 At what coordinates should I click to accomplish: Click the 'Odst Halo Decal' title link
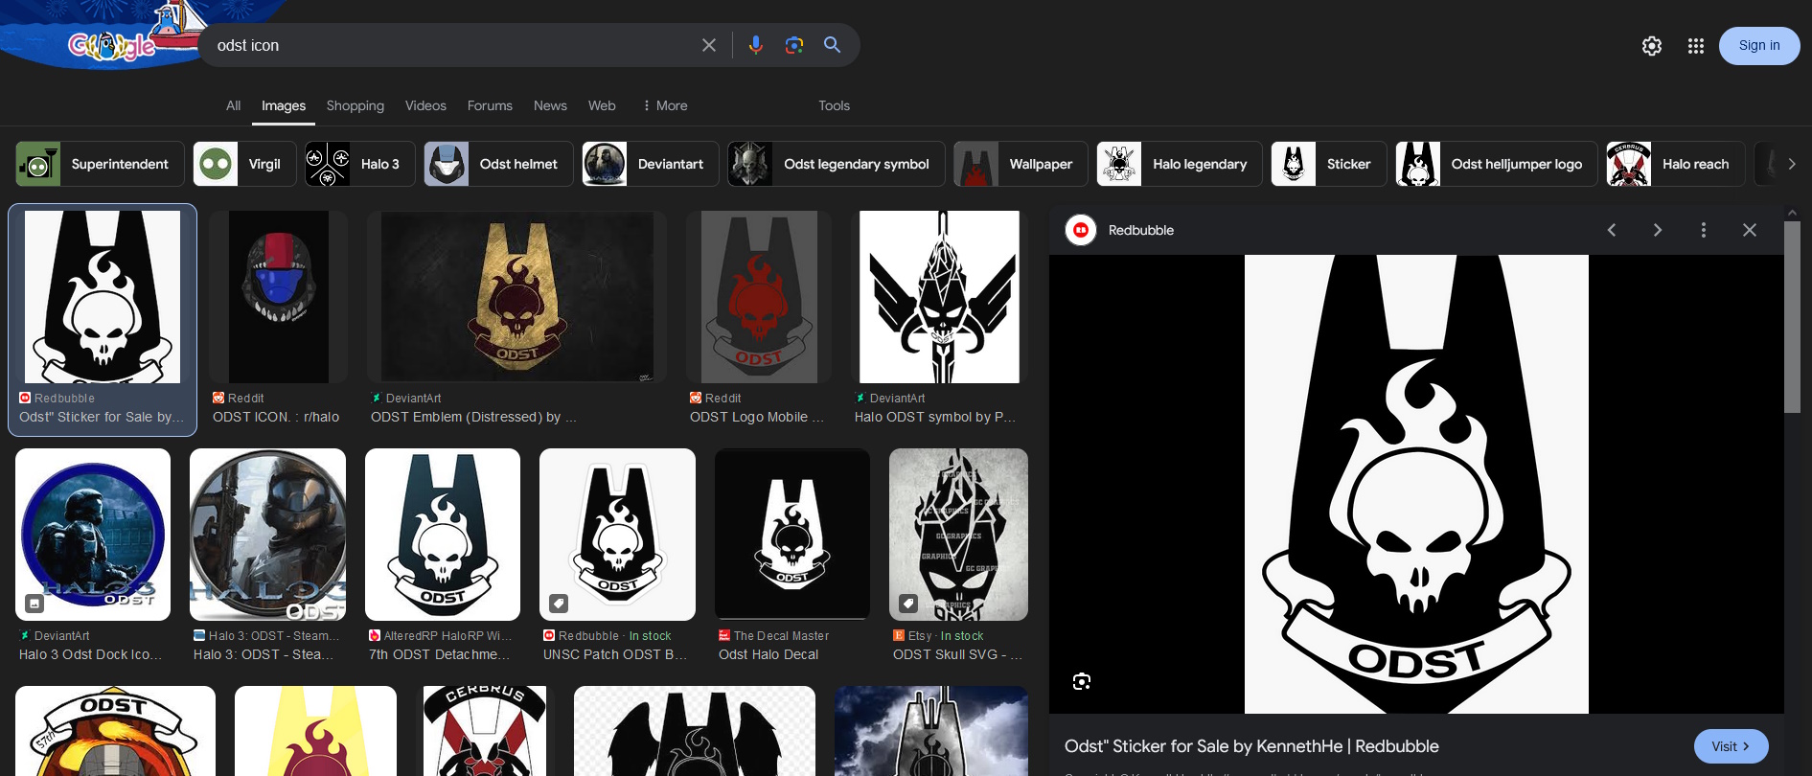[768, 654]
